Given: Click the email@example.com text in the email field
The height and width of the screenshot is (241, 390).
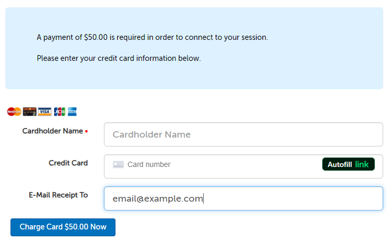Looking at the screenshot, I should click(x=157, y=198).
